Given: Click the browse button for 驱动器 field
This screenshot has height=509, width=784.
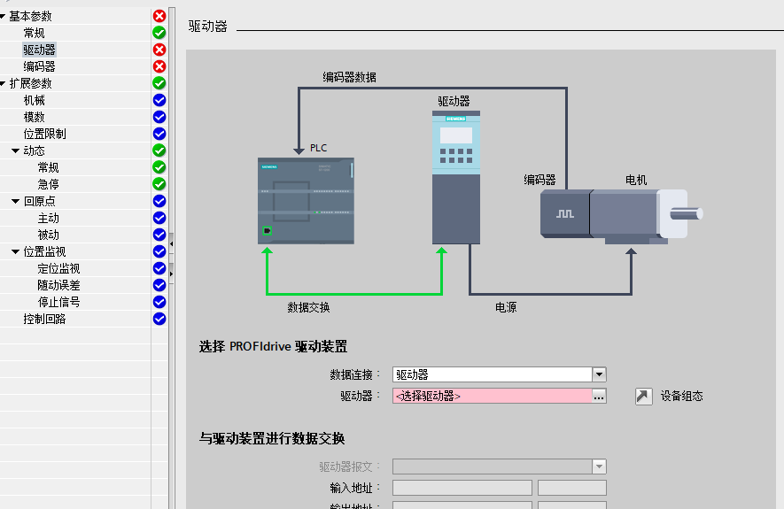Looking at the screenshot, I should 599,397.
